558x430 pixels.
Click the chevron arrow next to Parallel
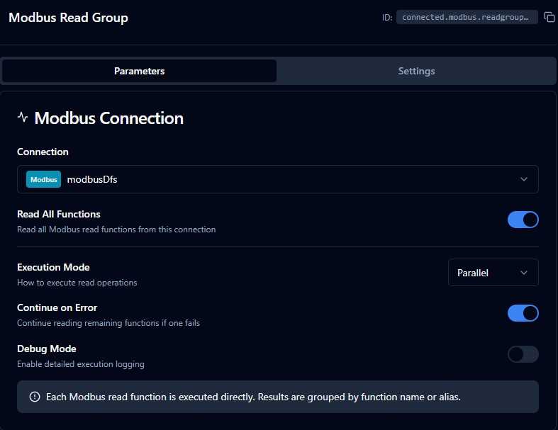524,273
